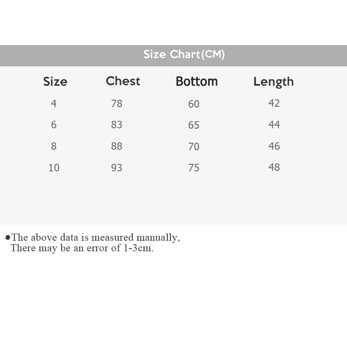Select size 8 in the Size column

click(54, 146)
